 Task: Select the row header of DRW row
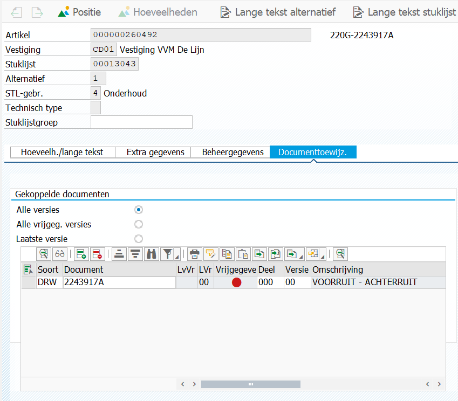click(29, 282)
